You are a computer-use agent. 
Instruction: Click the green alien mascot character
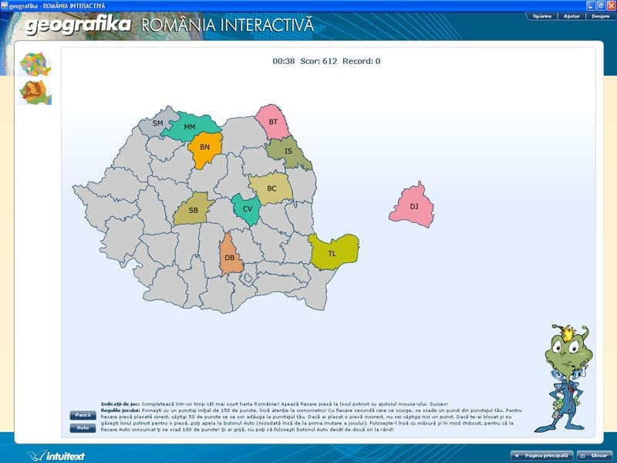[x=563, y=378]
